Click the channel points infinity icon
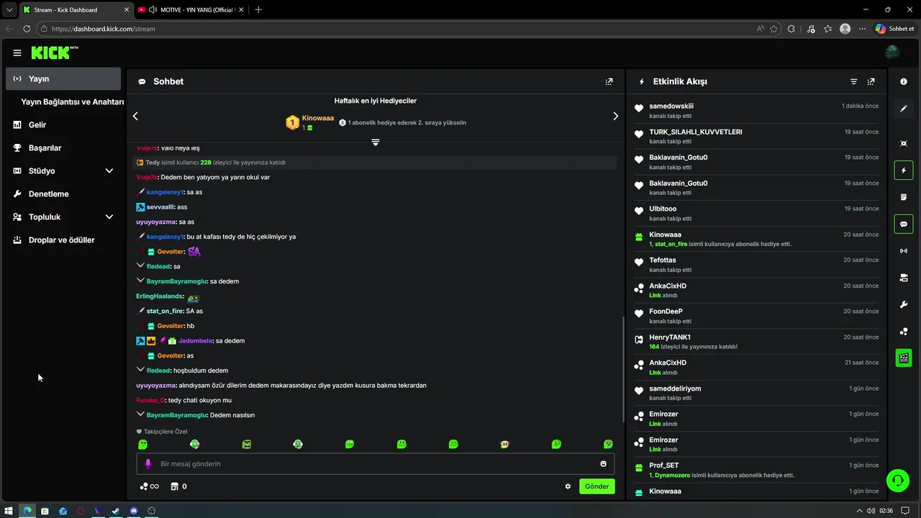 click(149, 486)
